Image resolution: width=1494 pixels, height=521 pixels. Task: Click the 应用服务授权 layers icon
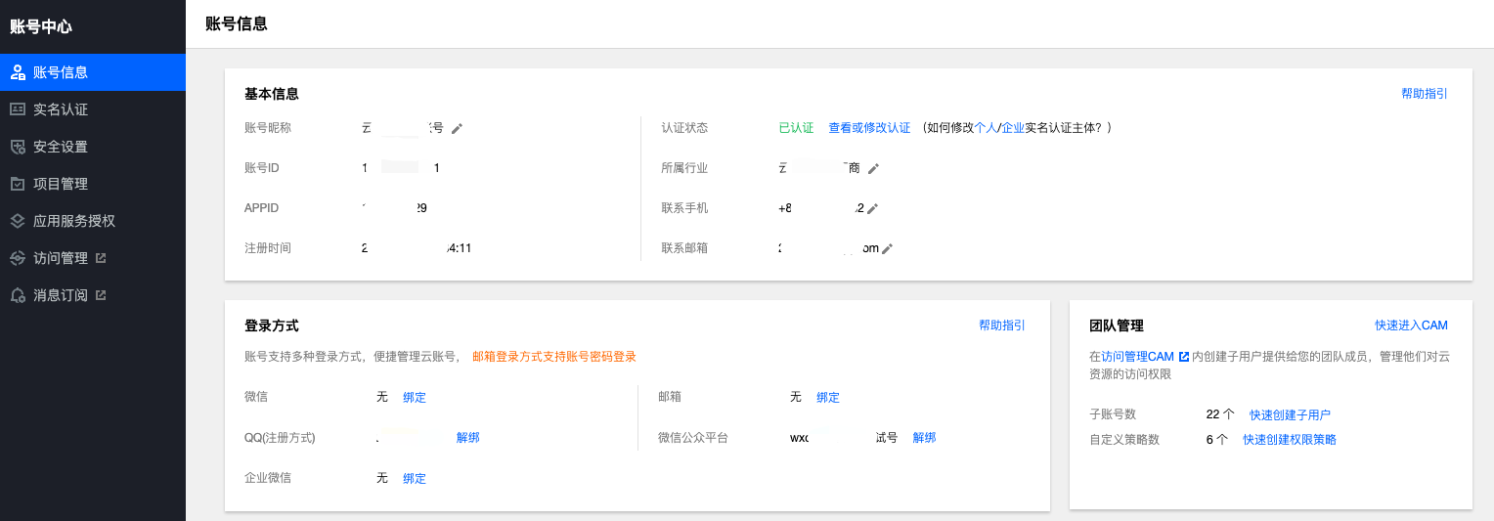[x=17, y=221]
